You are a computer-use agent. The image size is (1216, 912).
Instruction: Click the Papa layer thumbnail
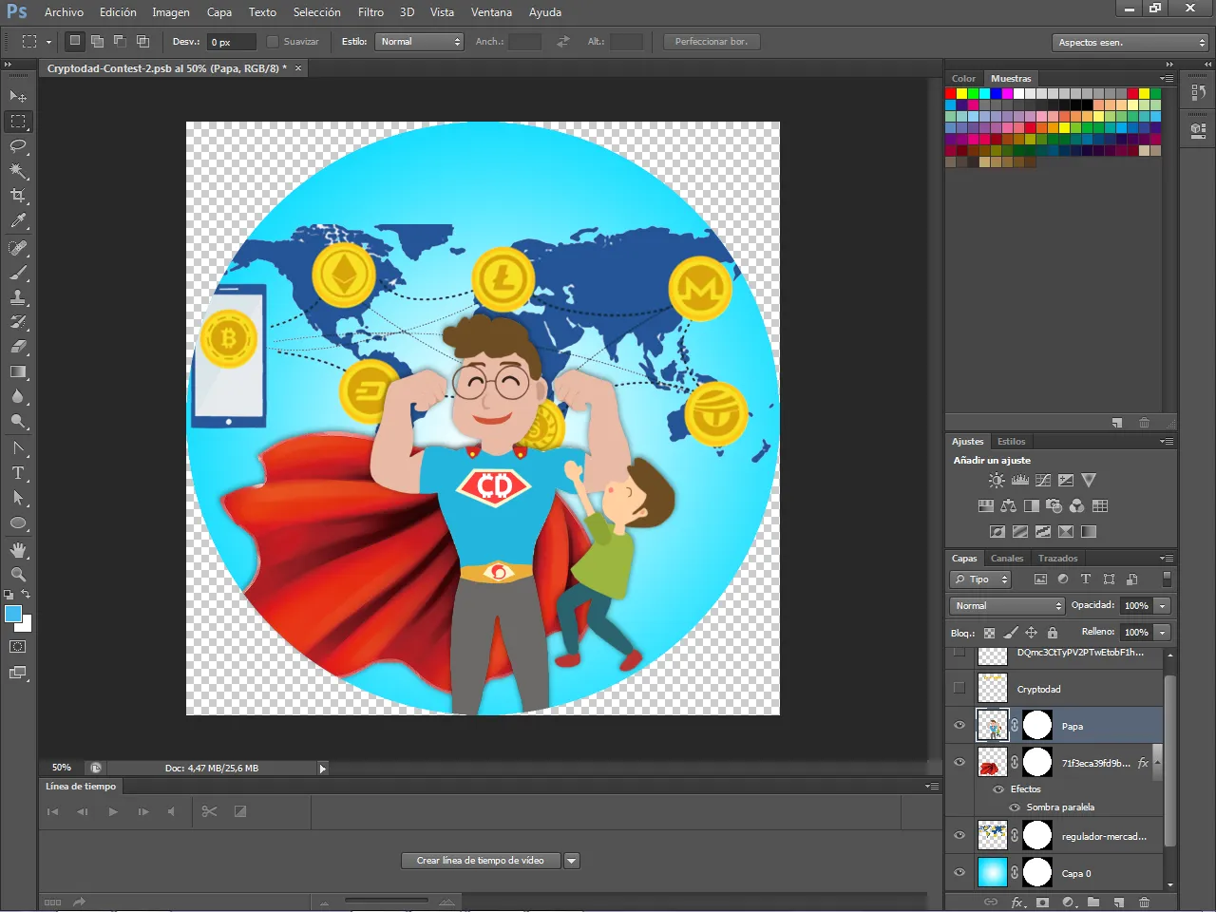993,726
